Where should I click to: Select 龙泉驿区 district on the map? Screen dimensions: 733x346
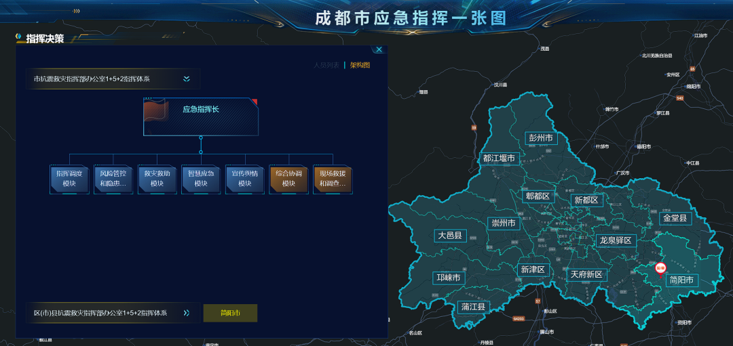click(615, 240)
